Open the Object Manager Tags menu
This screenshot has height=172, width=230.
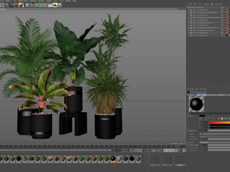point(212,4)
